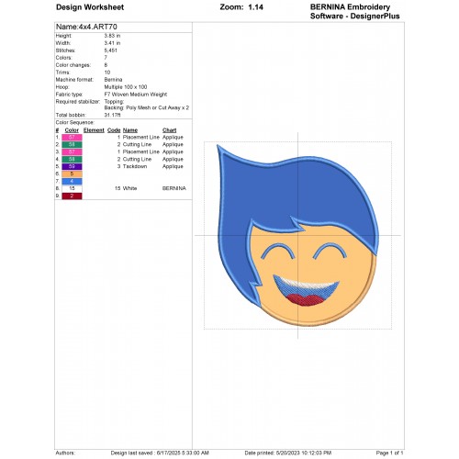
Task: Click the green color swatch in row 4
Action: (x=72, y=160)
